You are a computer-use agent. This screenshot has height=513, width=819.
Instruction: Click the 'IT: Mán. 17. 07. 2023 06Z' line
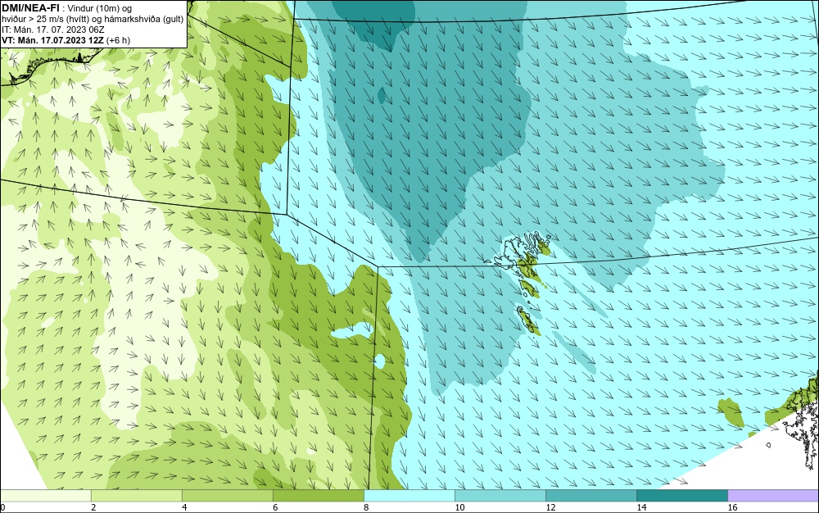(52, 30)
